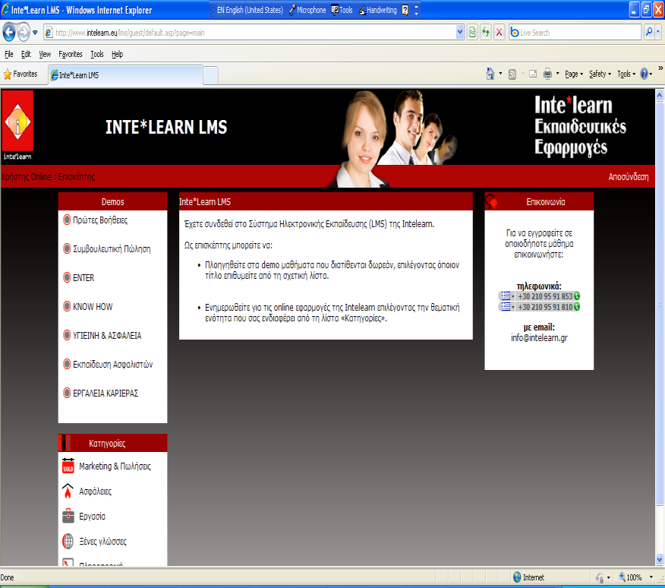Refresh the page with green arrows icon
Image resolution: width=665 pixels, height=588 pixels.
(x=486, y=33)
